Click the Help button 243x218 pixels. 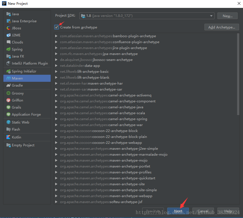(x=228, y=211)
